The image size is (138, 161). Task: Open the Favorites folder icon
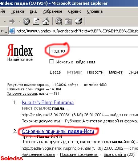tap(69, 21)
